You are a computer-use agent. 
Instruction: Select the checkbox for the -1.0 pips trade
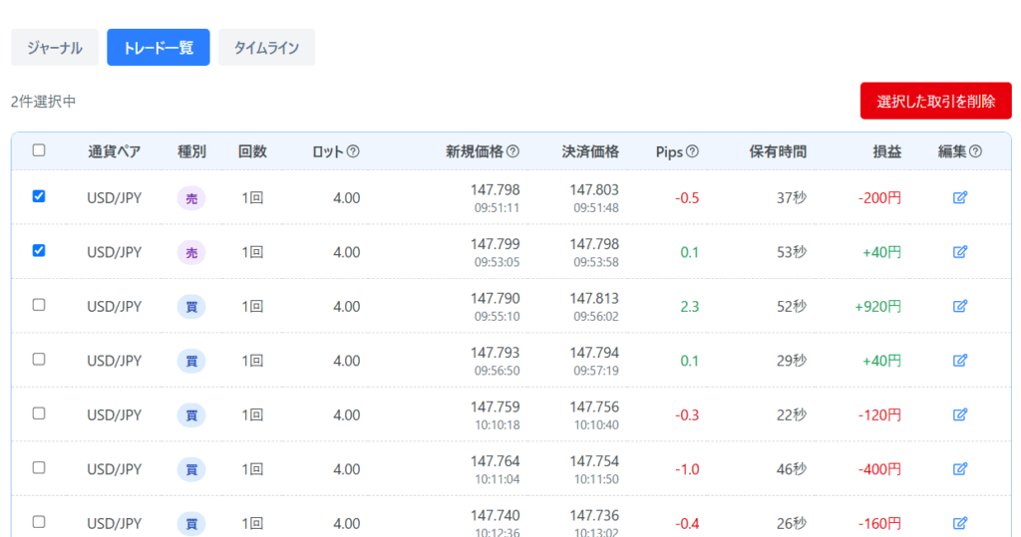39,467
